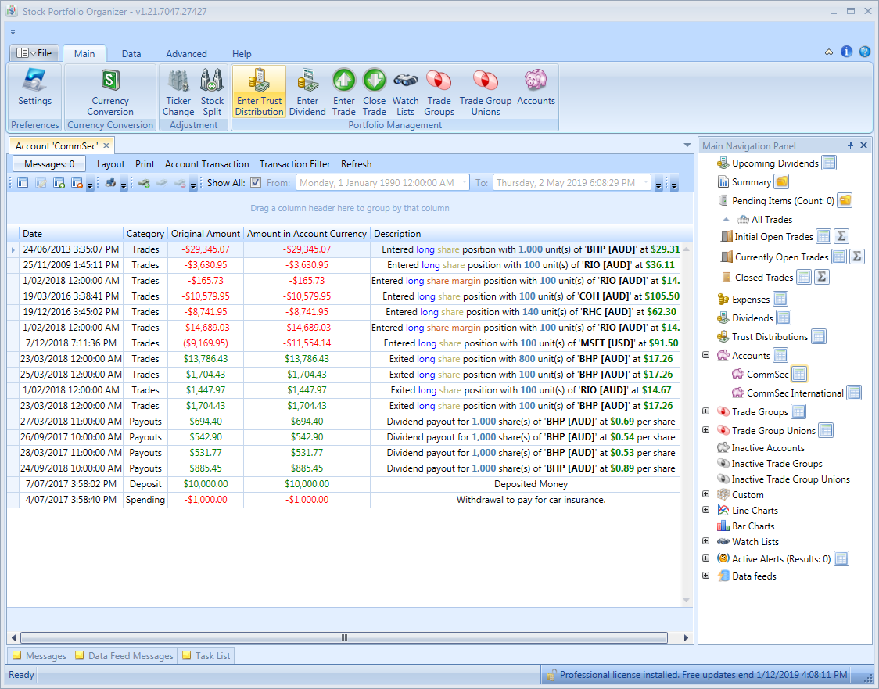Toggle the Task List pane indicator
The height and width of the screenshot is (689, 879).
[x=187, y=655]
